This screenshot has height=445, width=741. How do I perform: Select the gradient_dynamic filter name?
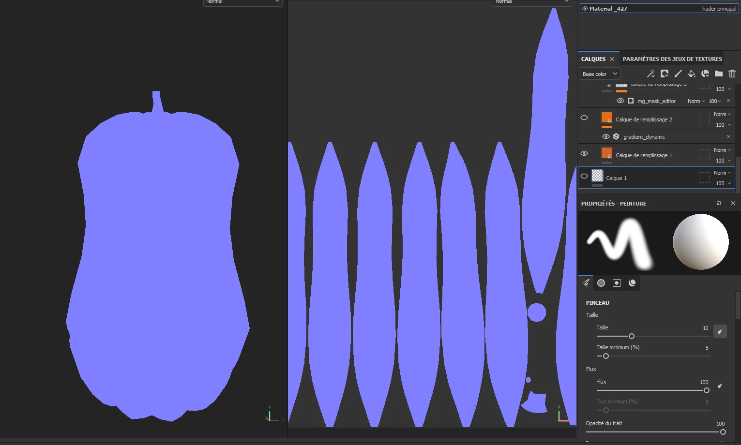[x=644, y=137]
